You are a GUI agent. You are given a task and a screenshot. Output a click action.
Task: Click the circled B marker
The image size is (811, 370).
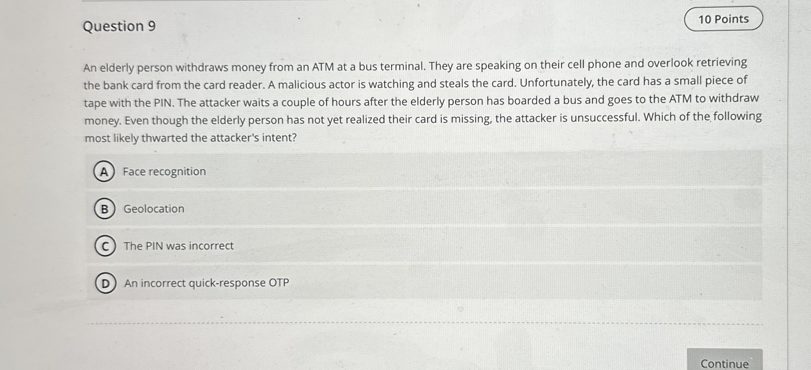point(104,209)
